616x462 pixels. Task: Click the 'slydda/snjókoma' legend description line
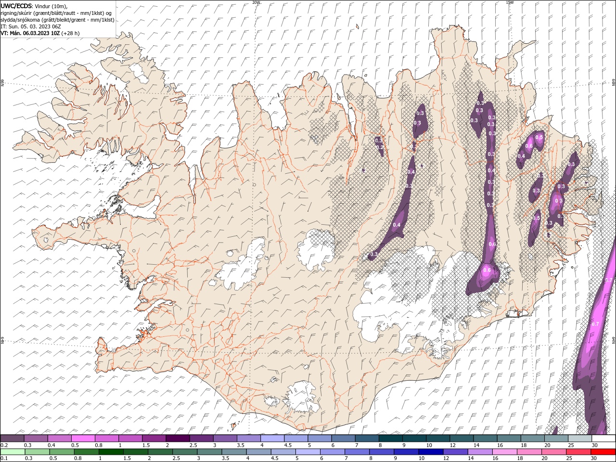point(57,20)
